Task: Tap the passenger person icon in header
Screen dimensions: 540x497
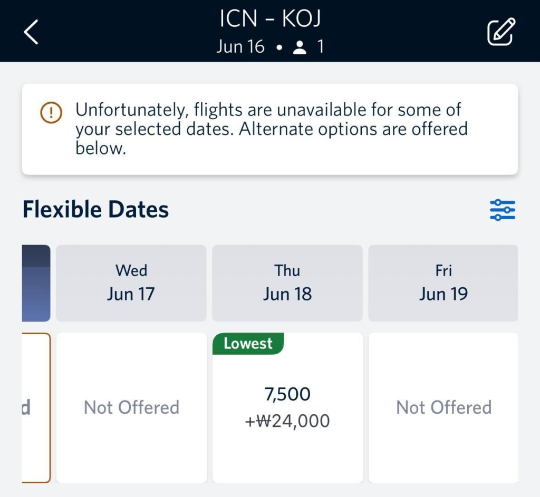Action: pyautogui.click(x=300, y=48)
